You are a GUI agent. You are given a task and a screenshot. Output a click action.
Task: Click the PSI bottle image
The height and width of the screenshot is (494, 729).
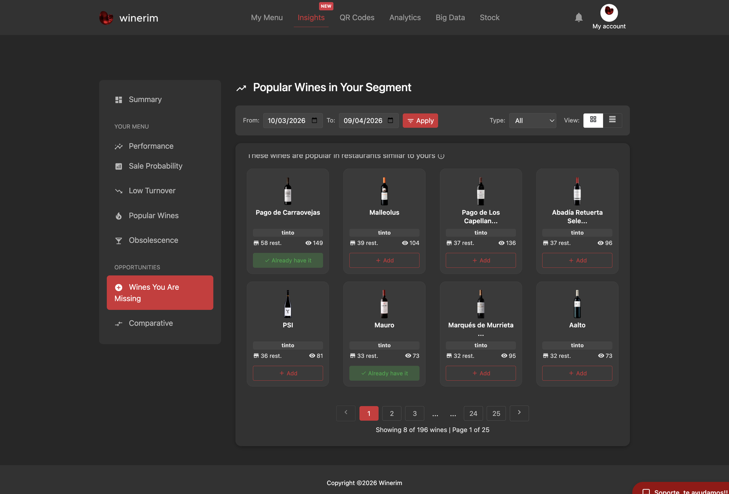pyautogui.click(x=288, y=304)
